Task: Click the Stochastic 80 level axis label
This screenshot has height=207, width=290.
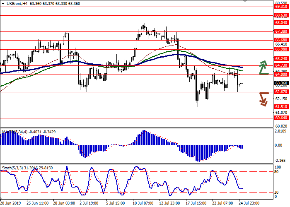Action: pyautogui.click(x=278, y=171)
